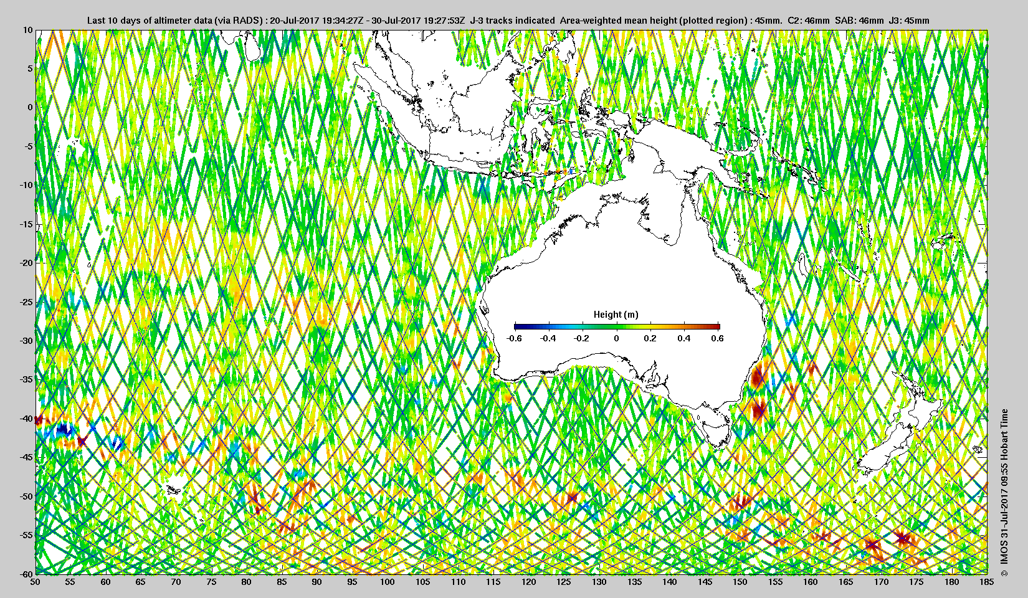Click the longitude axis tick label '100'
1028x598 pixels.
pyautogui.click(x=388, y=582)
